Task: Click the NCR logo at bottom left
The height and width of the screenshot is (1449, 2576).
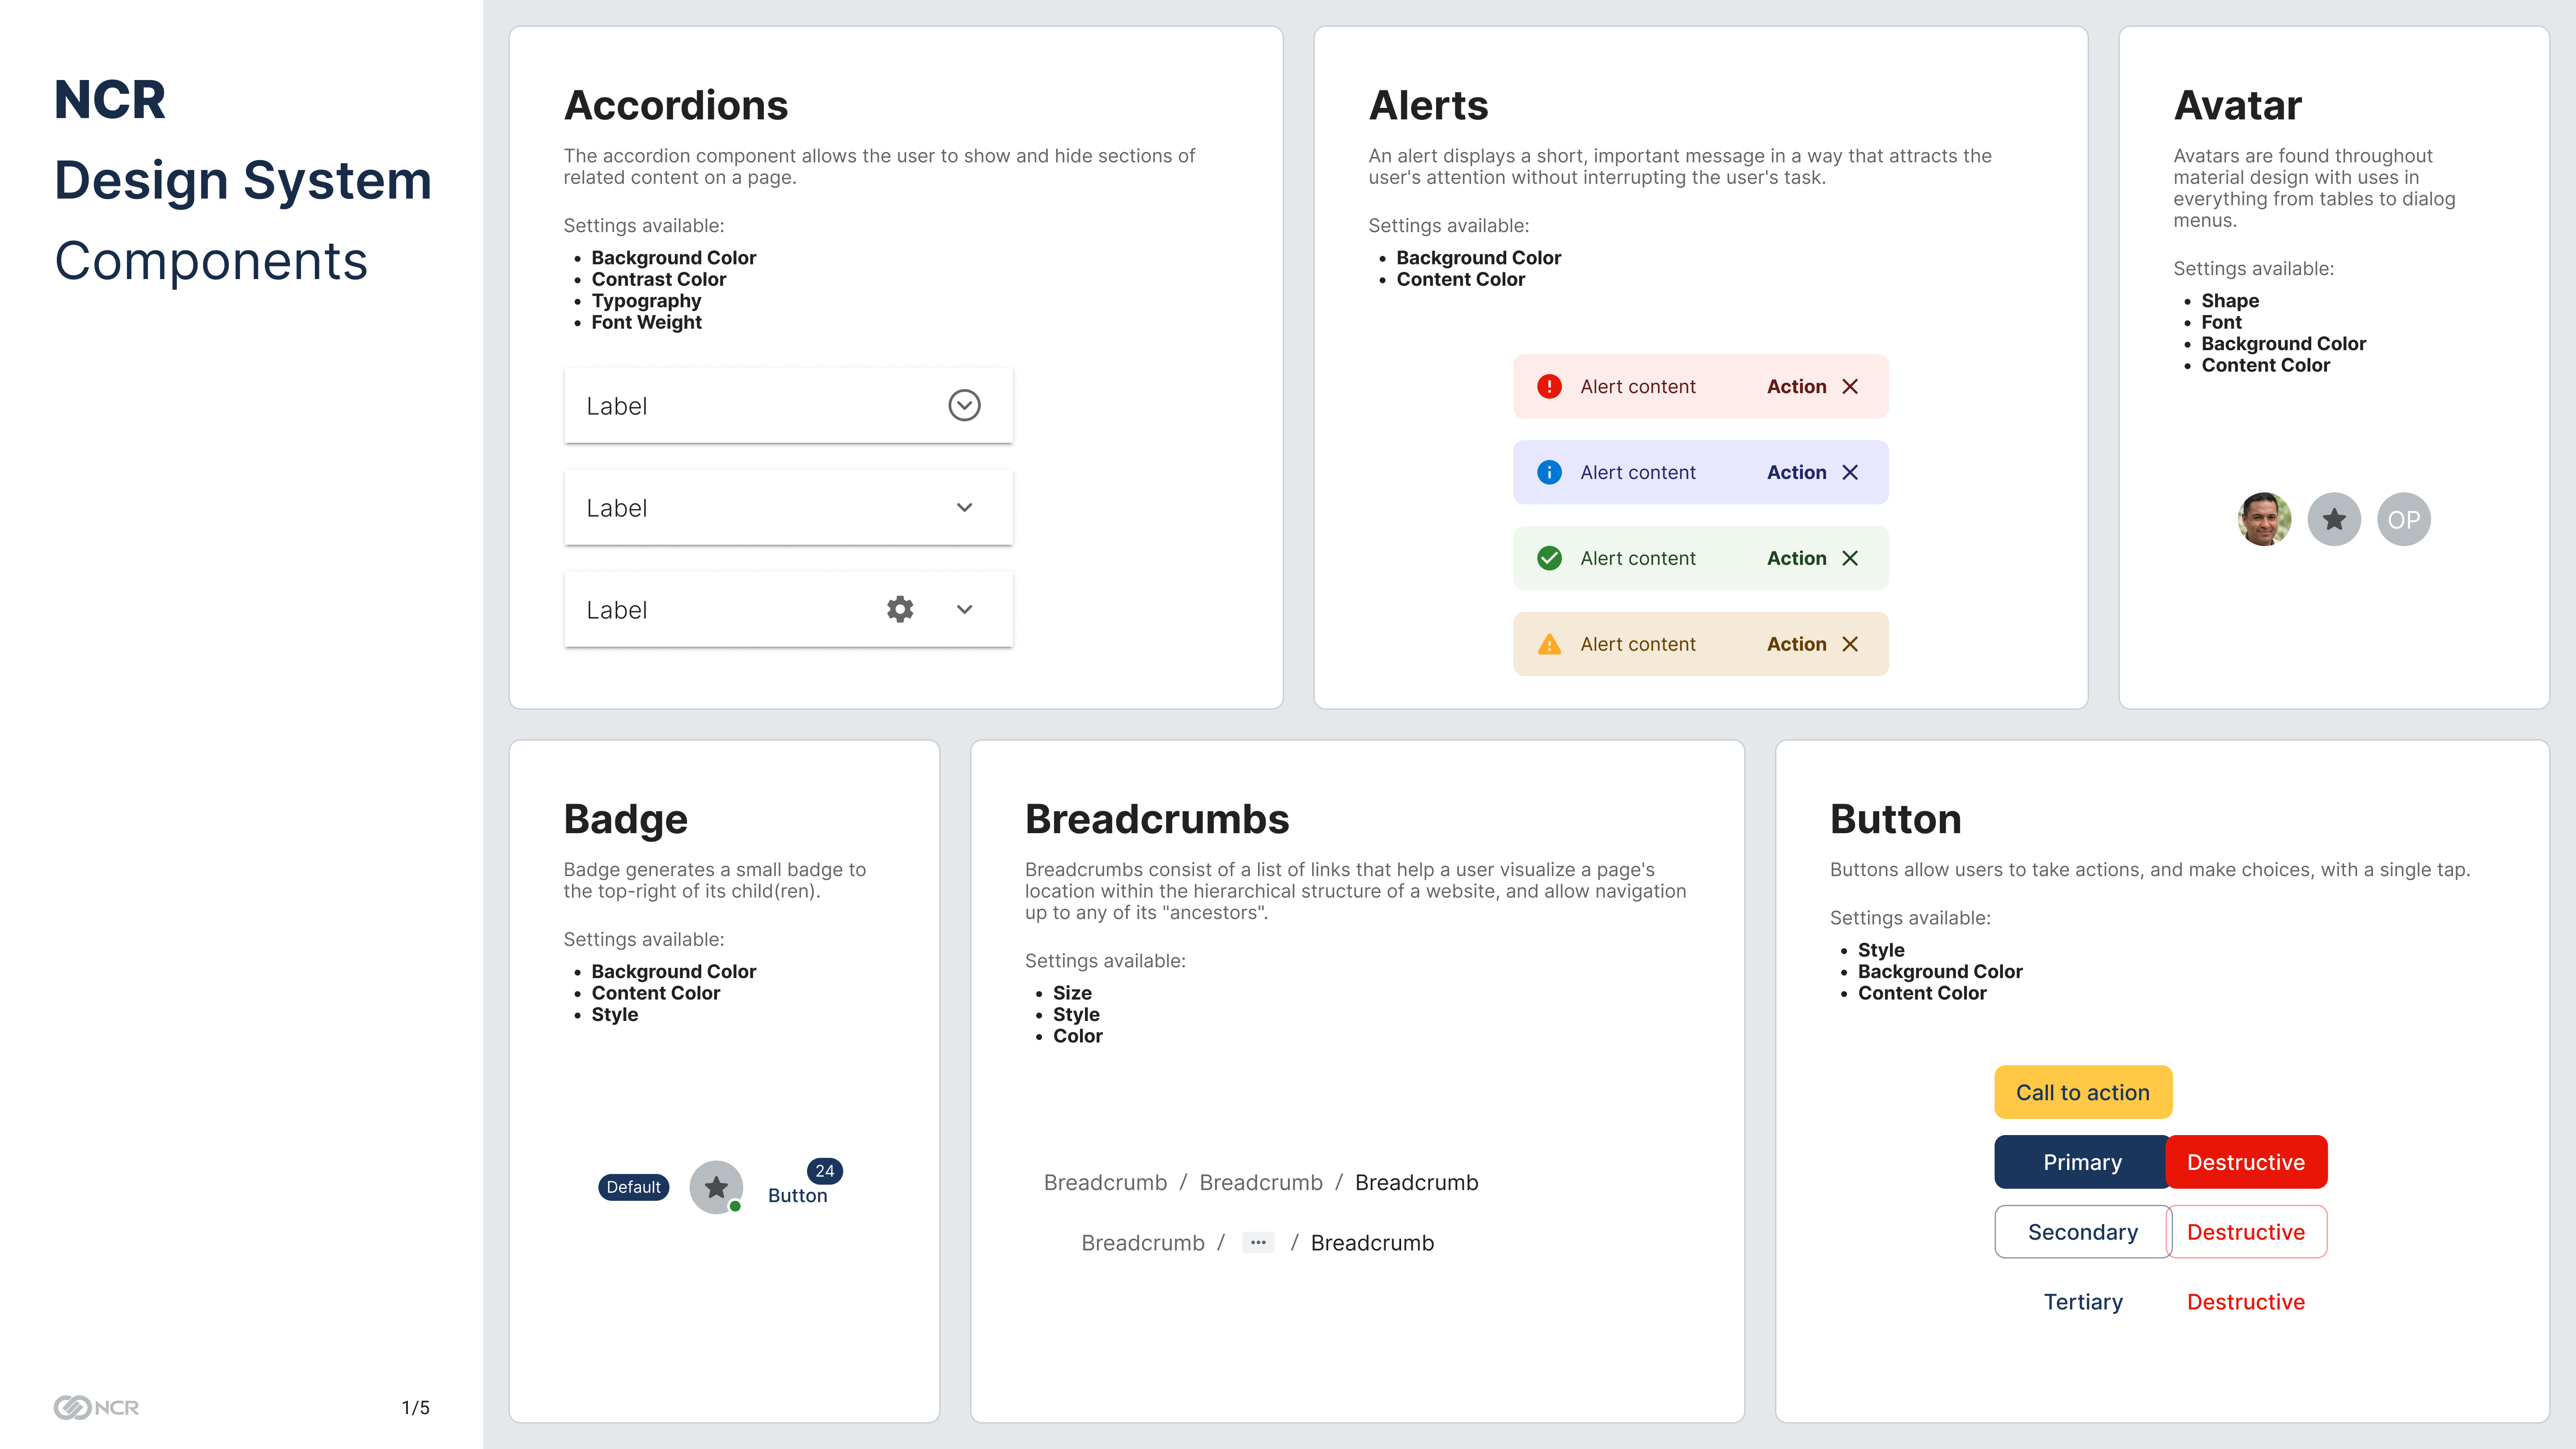Action: pyautogui.click(x=96, y=1407)
